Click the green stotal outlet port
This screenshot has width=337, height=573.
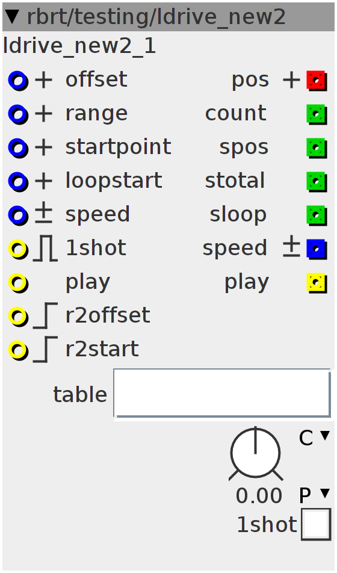pyautogui.click(x=316, y=181)
